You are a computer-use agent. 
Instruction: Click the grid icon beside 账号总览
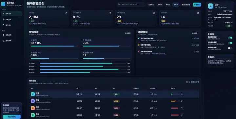(3, 14)
